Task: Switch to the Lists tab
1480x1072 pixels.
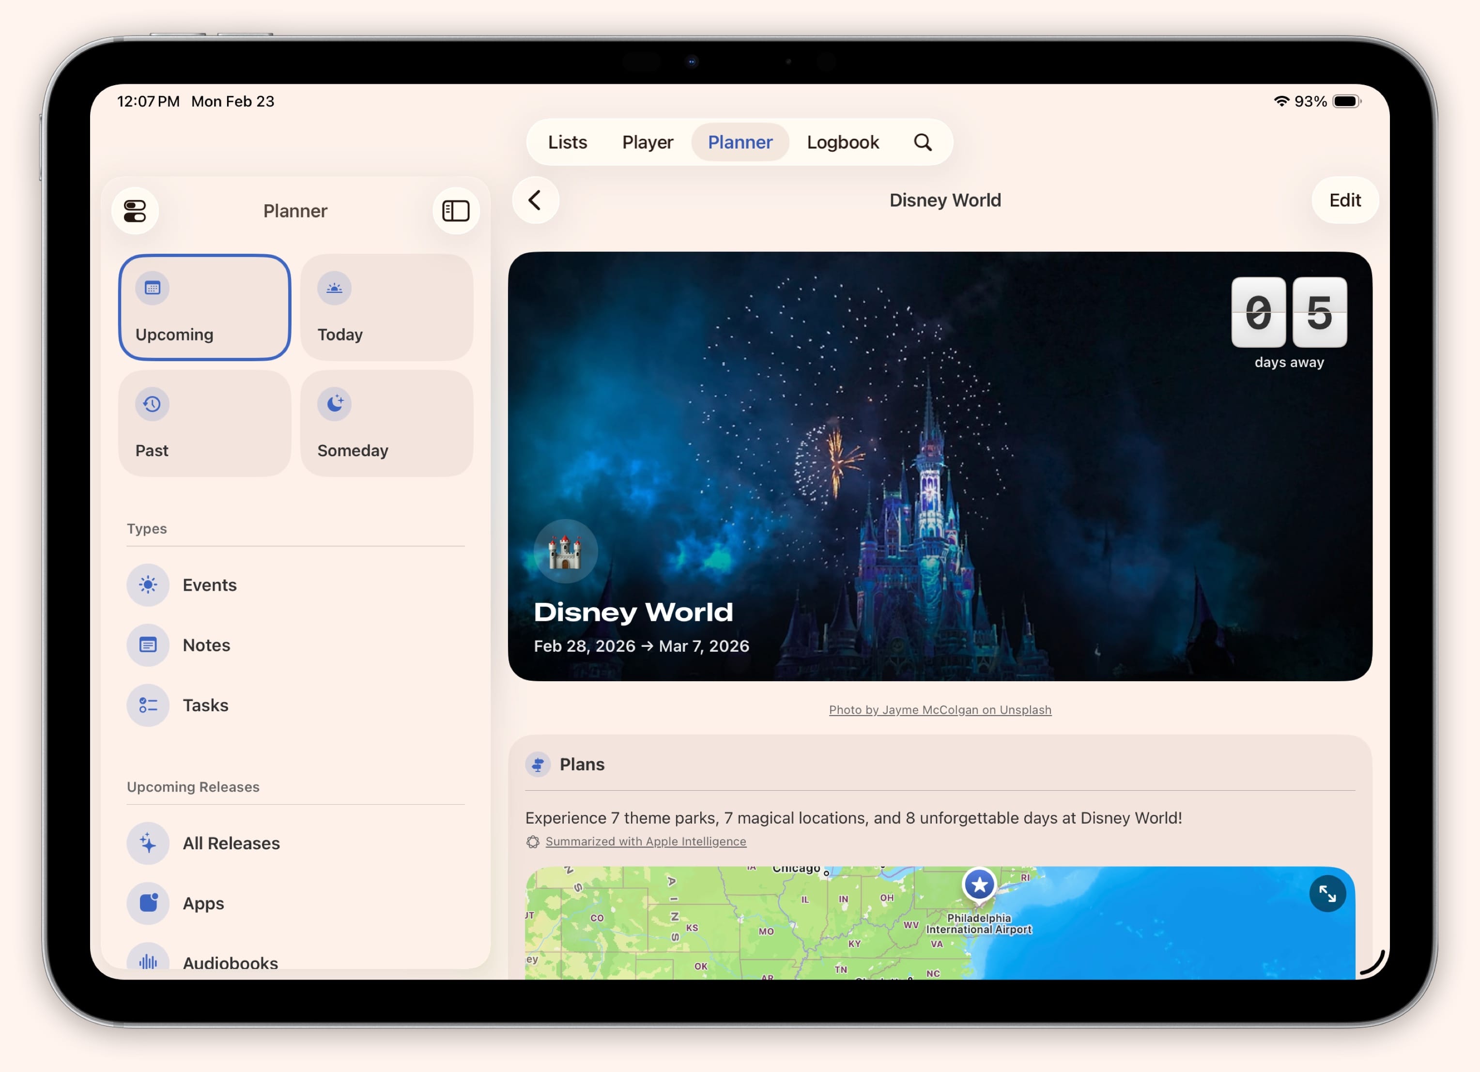Action: [567, 141]
